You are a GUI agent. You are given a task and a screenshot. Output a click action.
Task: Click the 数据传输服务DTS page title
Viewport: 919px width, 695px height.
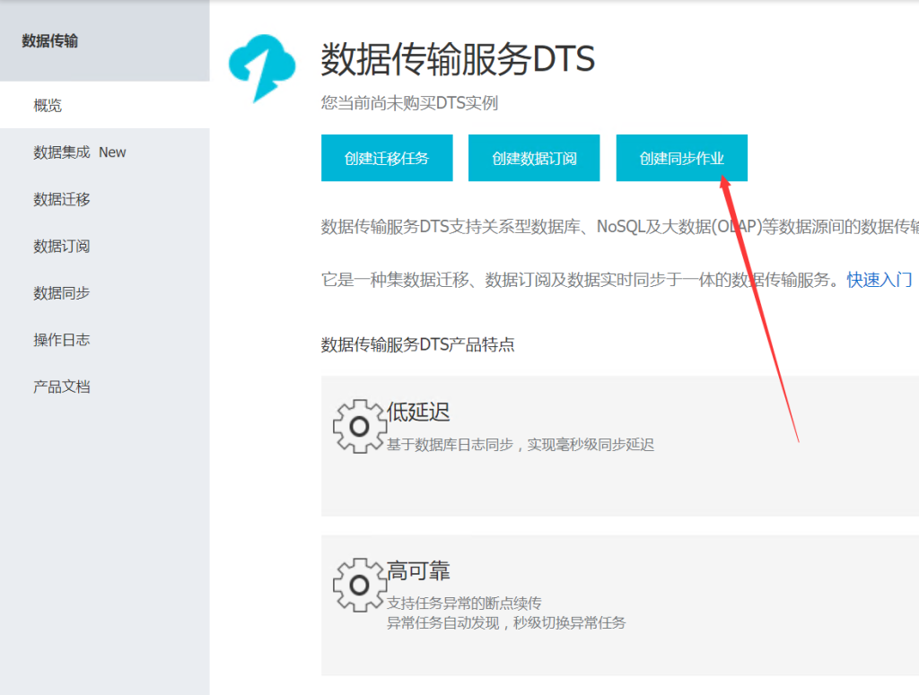point(458,58)
